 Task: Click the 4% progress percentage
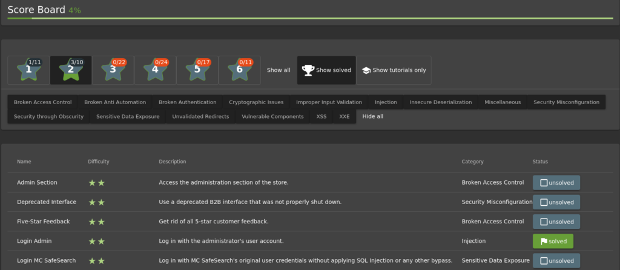click(x=74, y=11)
